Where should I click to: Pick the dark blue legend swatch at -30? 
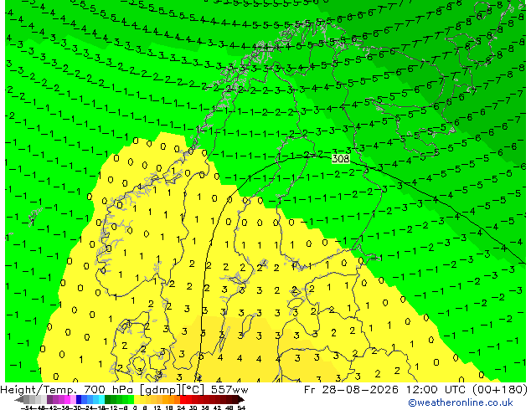point(79,400)
